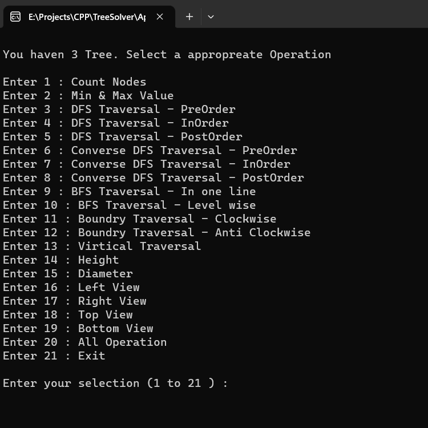Viewport: 428px width, 428px height.
Task: Click the 'Exit' option text
Action: point(92,356)
